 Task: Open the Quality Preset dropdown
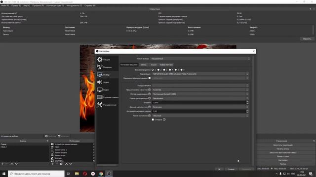tap(200, 89)
